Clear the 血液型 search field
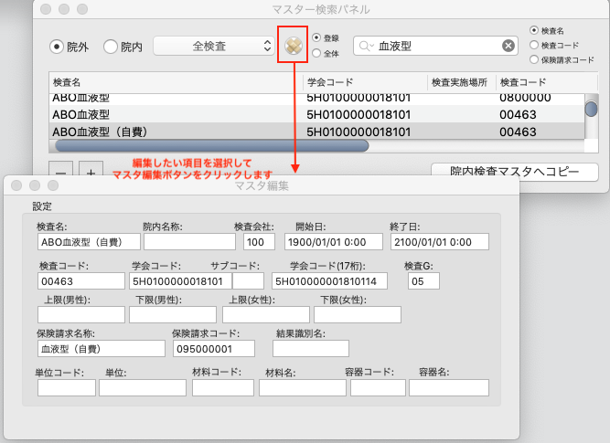This screenshot has height=443, width=610. pyautogui.click(x=508, y=46)
